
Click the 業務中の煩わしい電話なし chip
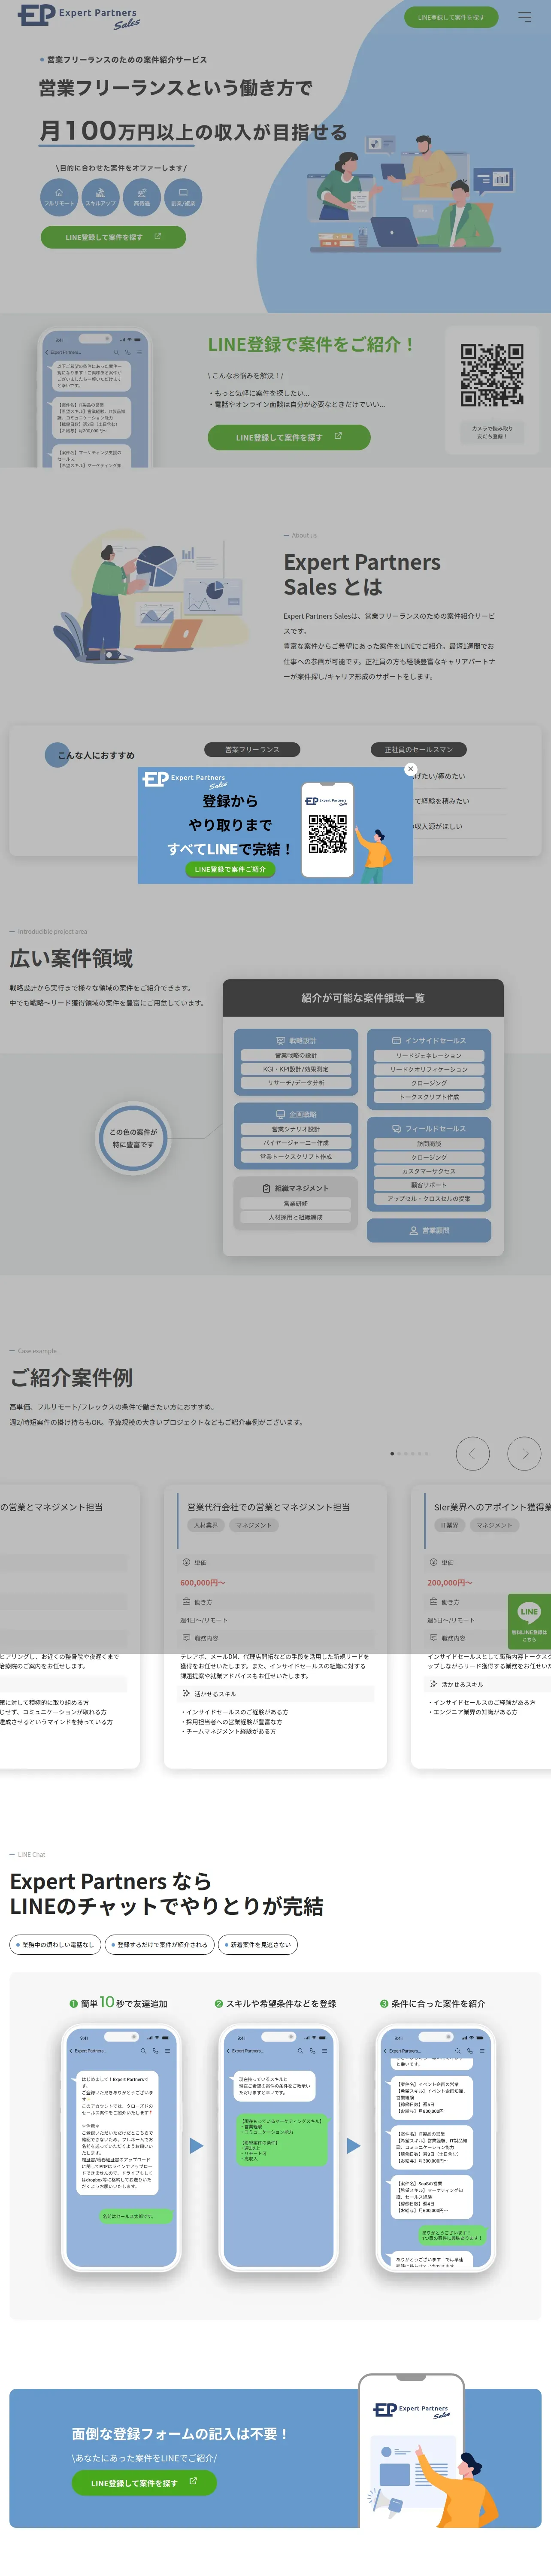click(x=55, y=1945)
